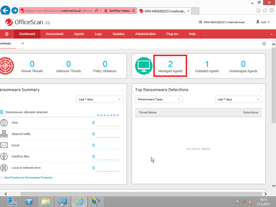
Task: Click the browser Back arrow button
Action: point(5,11)
